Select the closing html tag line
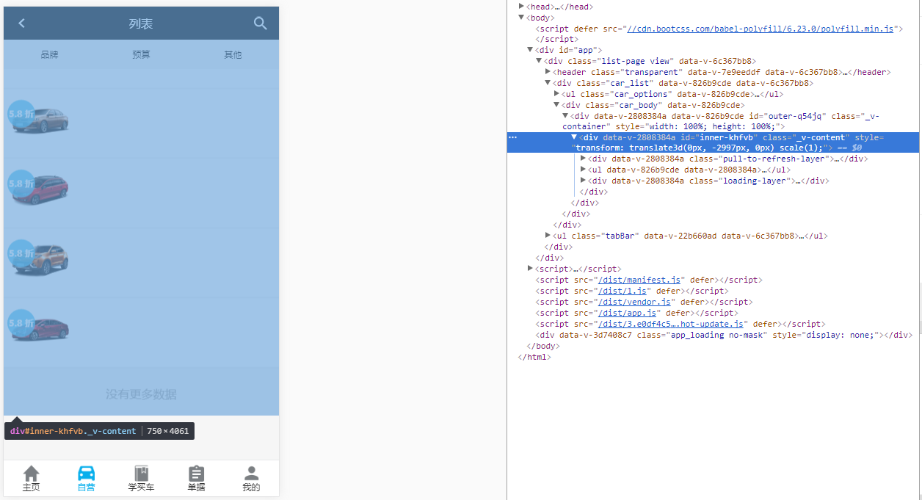Image resolution: width=922 pixels, height=500 pixels. pyautogui.click(x=534, y=357)
